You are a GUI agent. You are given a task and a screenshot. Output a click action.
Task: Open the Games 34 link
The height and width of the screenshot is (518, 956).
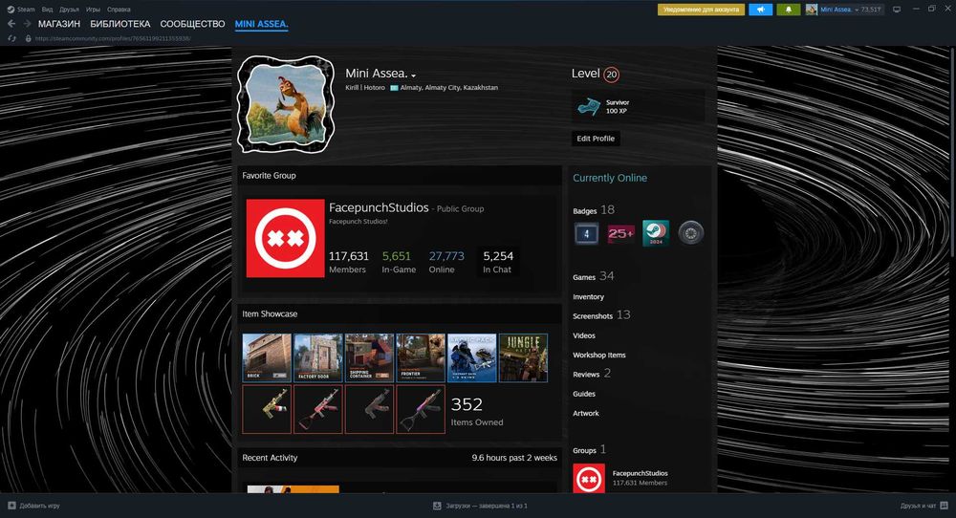(594, 276)
